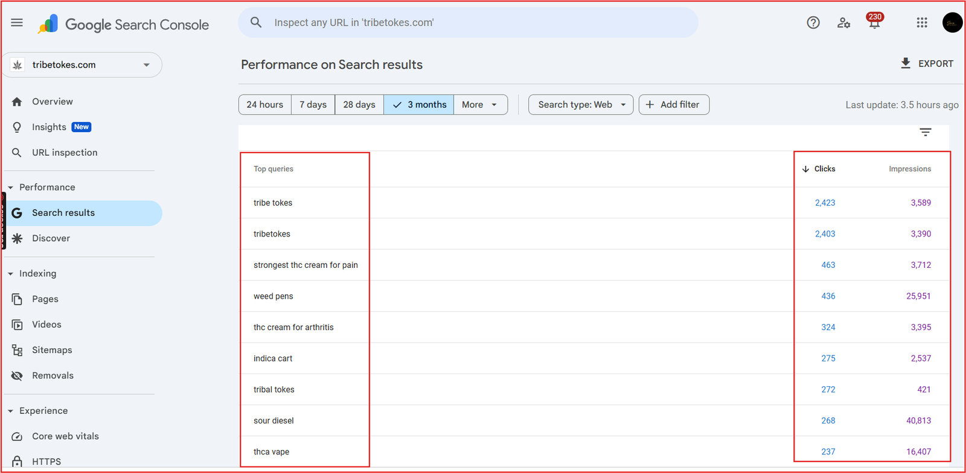Click the Overview home icon
The height and width of the screenshot is (473, 966).
pyautogui.click(x=17, y=101)
